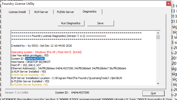Click the red Operating system line
This screenshot has width=177, height=100.
pos(46,52)
